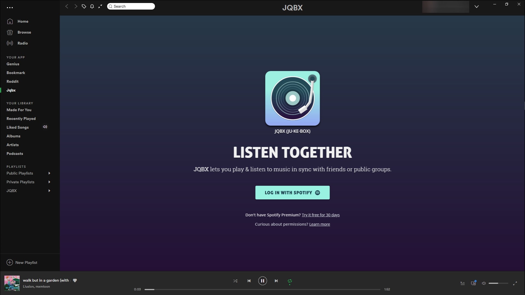Image resolution: width=525 pixels, height=295 pixels.
Task: Mute the volume speaker icon
Action: [484, 283]
